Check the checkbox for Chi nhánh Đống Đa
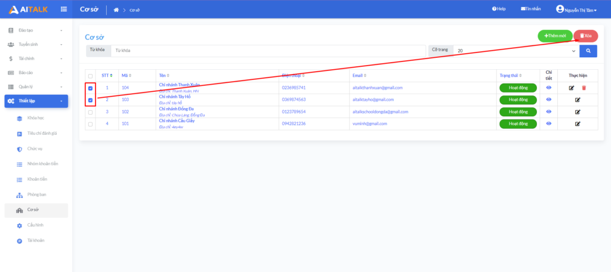The height and width of the screenshot is (272, 611). [90, 112]
